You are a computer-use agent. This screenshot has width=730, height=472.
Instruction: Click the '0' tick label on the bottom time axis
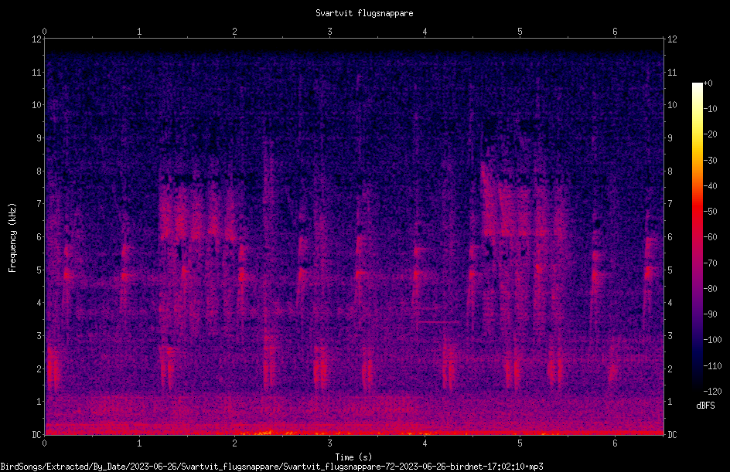(44, 443)
